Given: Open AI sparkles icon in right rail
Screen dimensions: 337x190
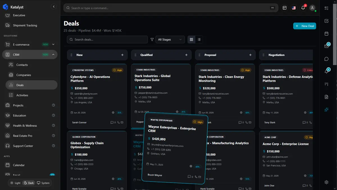Looking at the screenshot, I should pos(326,109).
